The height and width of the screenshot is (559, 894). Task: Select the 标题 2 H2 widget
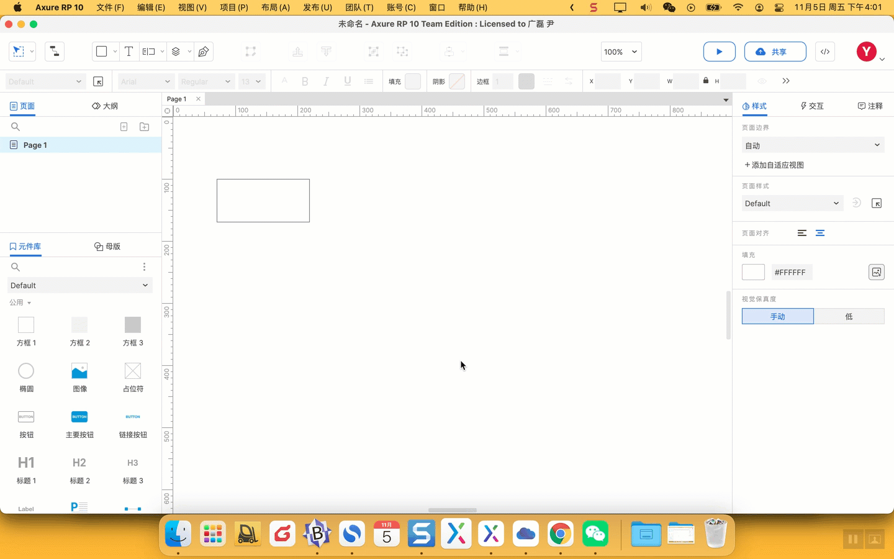79,469
